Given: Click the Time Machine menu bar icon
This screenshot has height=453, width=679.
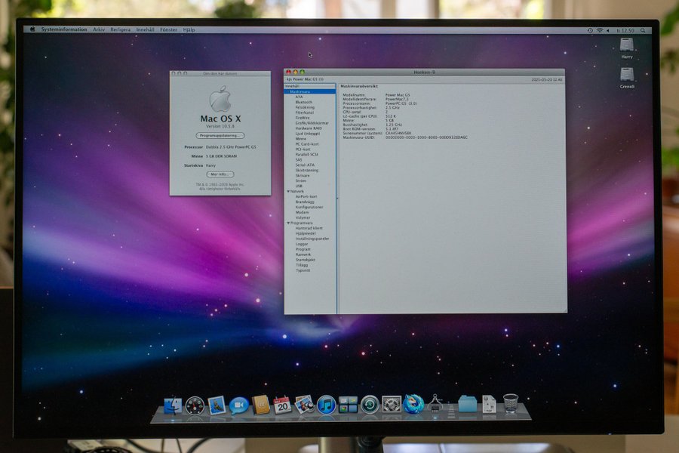Looking at the screenshot, I should pyautogui.click(x=590, y=30).
